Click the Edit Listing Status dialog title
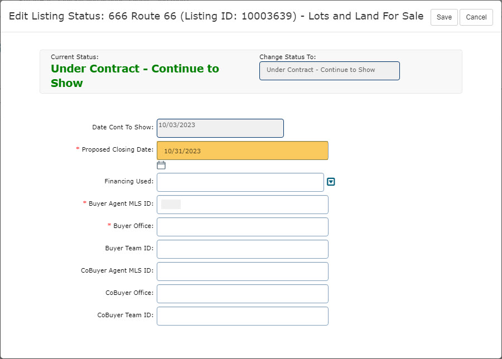This screenshot has width=502, height=359. tap(216, 16)
